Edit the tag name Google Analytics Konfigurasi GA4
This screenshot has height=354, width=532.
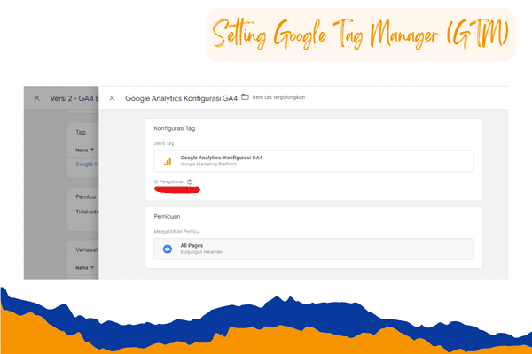click(x=181, y=98)
